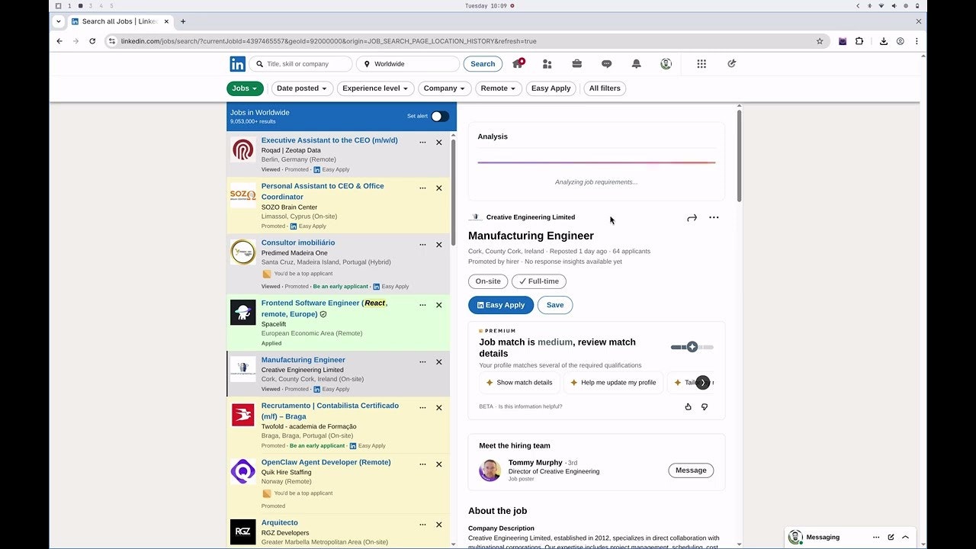Viewport: 976px width, 549px height.
Task: Check notifications by clicking the bell icon
Action: (637, 64)
